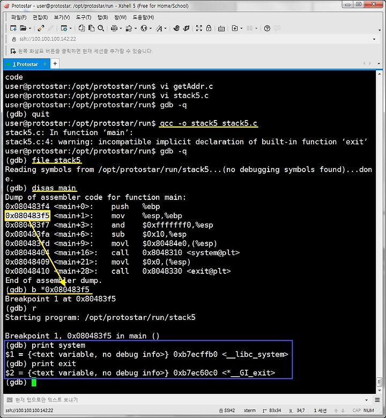Toggle the Full screen icon
Image resolution: width=386 pixels, height=418 pixels.
[199, 28]
